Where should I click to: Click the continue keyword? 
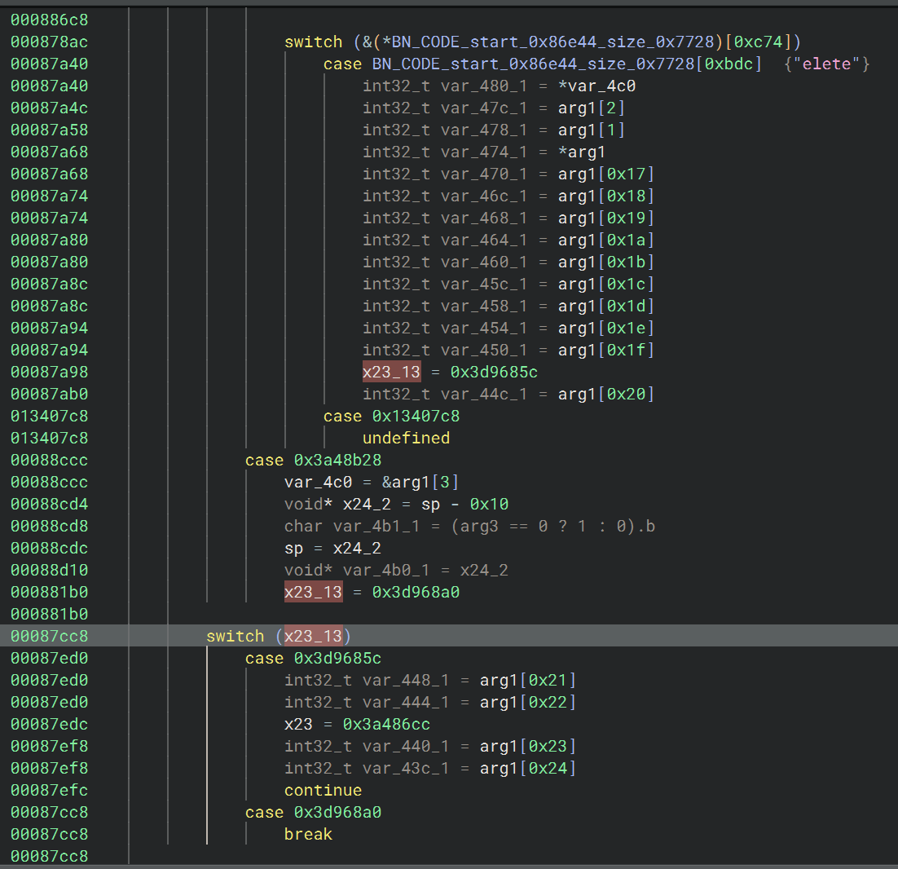point(323,790)
